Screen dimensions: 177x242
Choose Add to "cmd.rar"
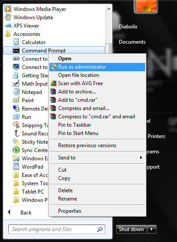pos(97,100)
